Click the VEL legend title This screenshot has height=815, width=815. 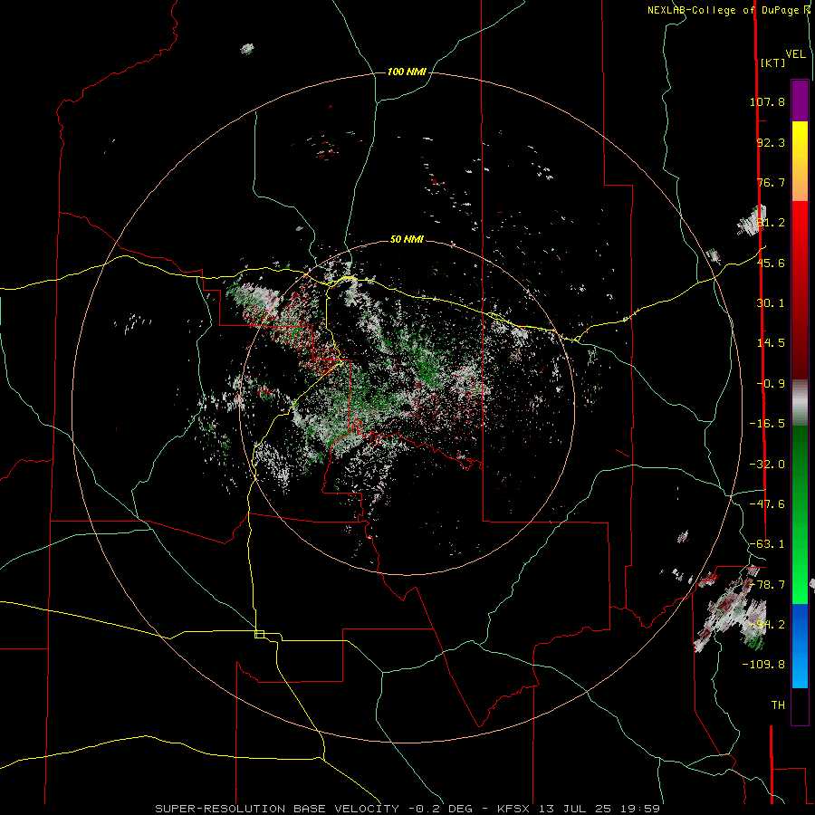[795, 54]
